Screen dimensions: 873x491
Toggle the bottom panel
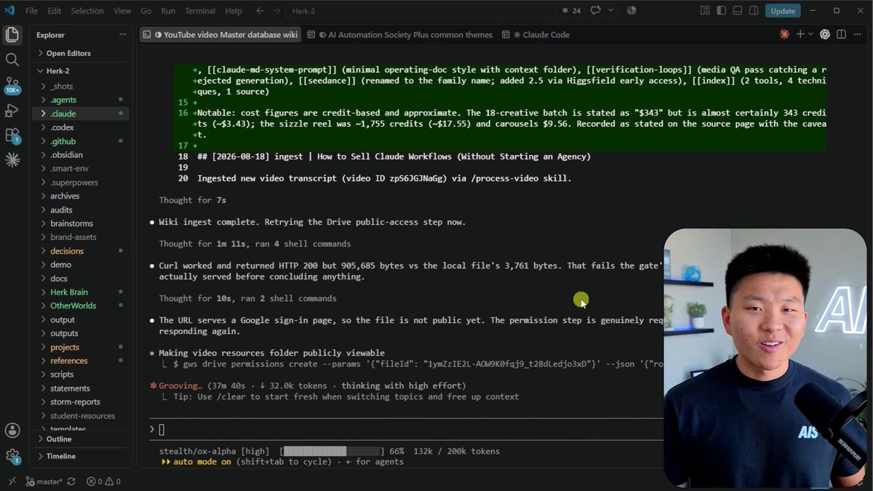[x=737, y=11]
